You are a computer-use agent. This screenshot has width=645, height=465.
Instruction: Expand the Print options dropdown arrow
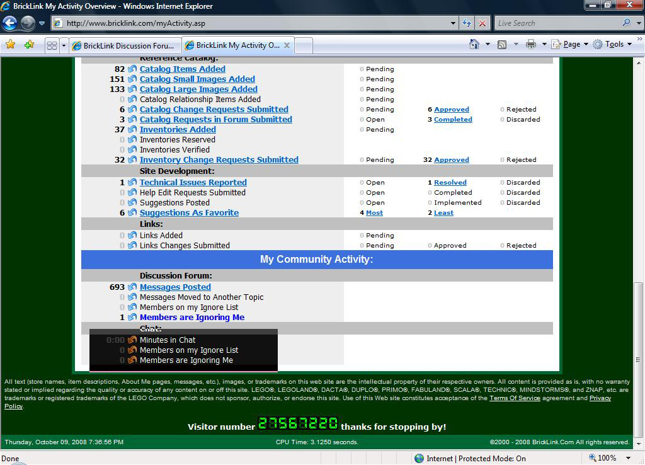544,44
